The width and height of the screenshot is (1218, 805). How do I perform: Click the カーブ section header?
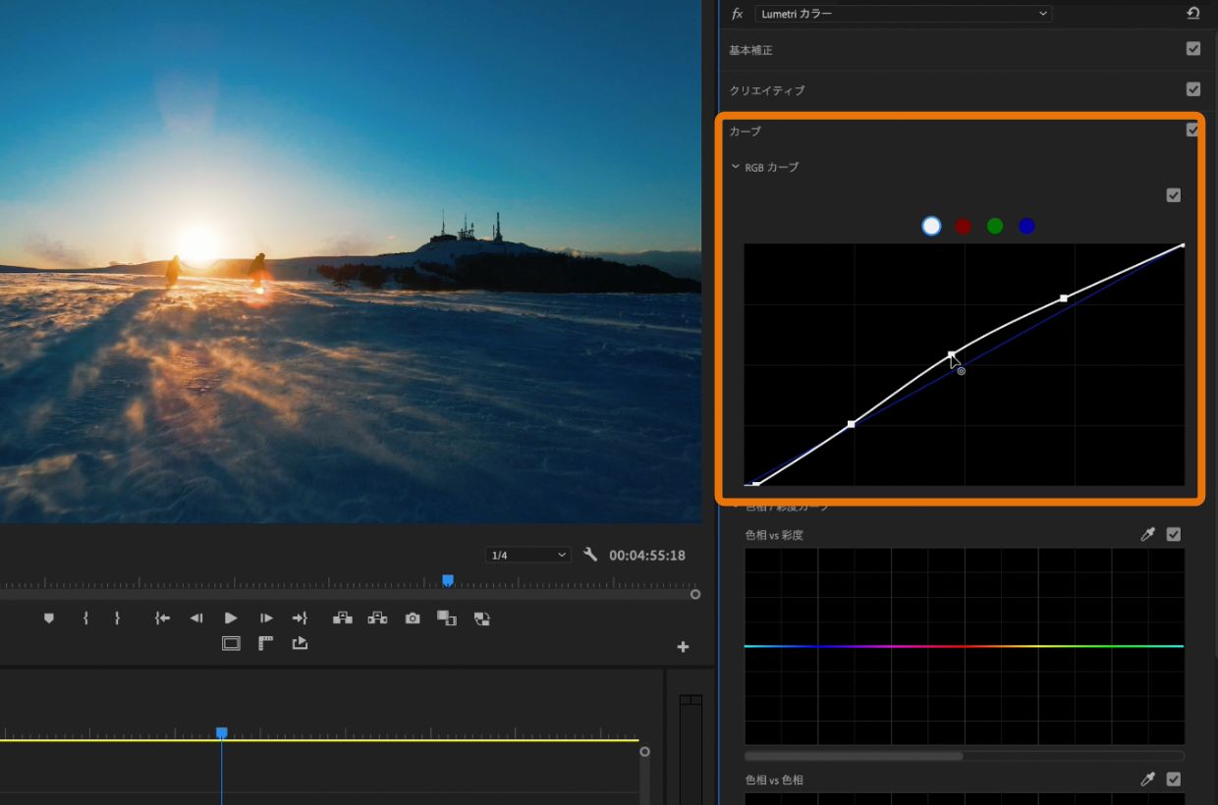[745, 131]
